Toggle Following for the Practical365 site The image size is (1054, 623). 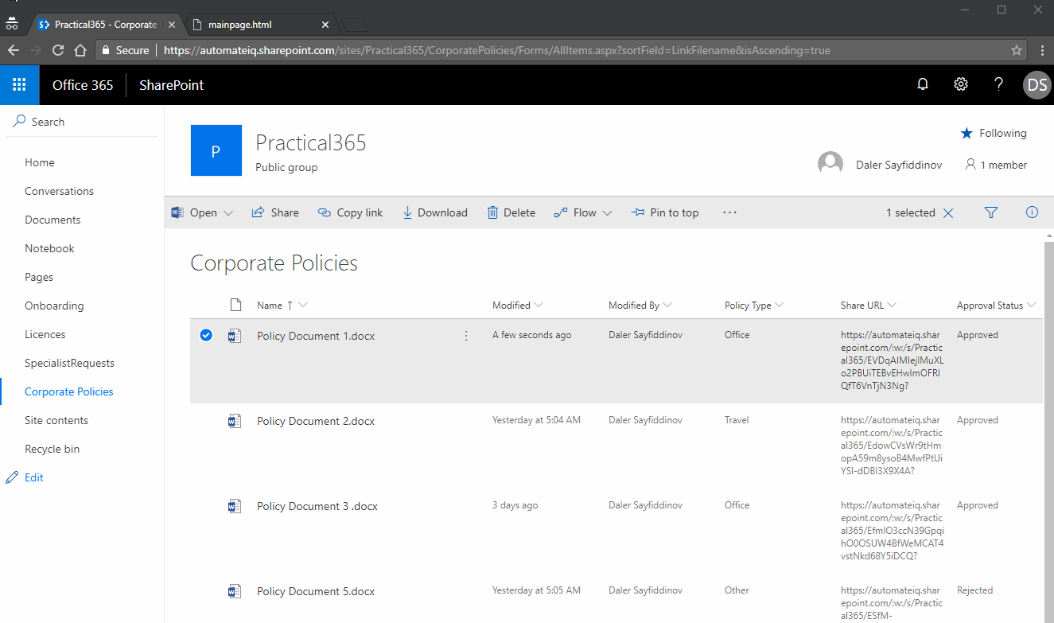[993, 133]
